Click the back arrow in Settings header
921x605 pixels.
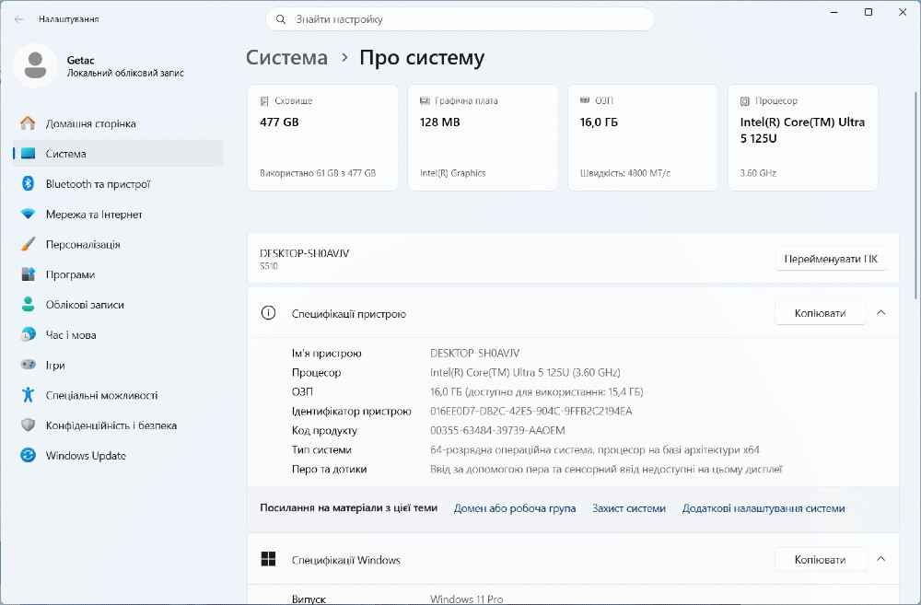coord(18,19)
